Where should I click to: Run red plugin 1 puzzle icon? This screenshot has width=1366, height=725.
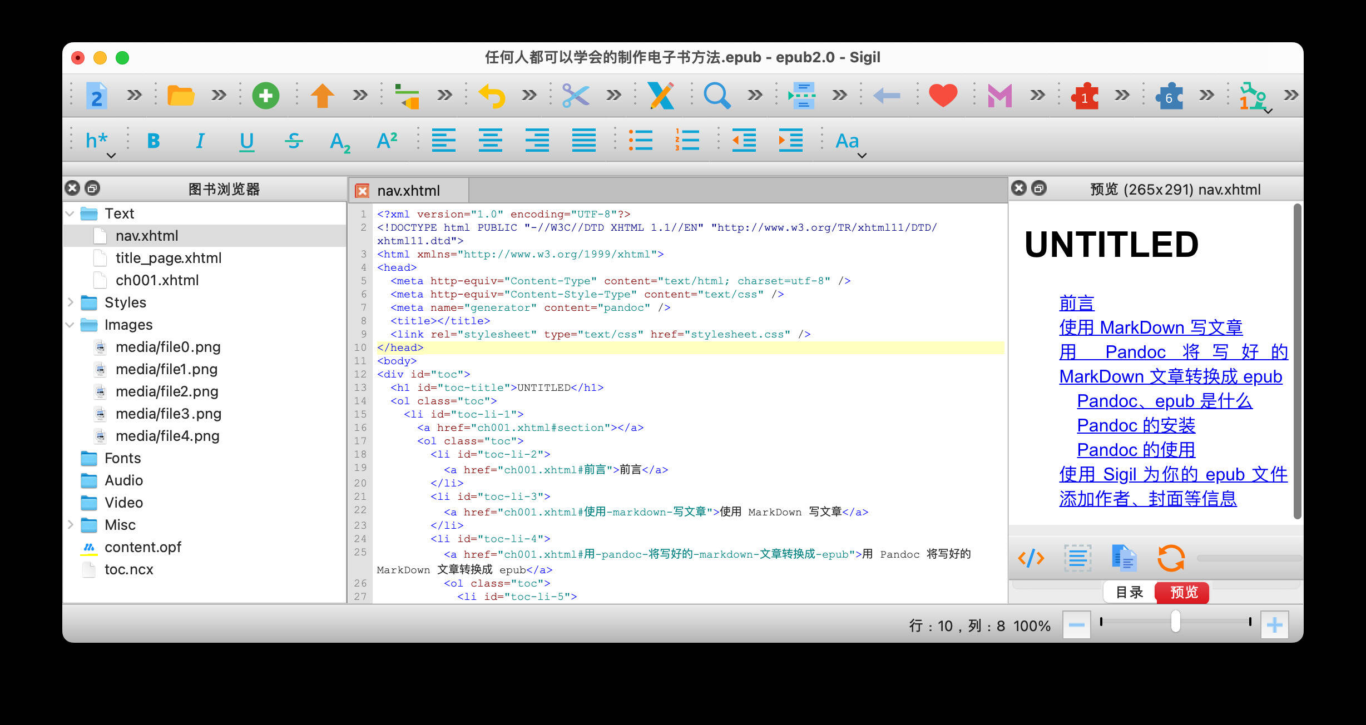[1085, 97]
